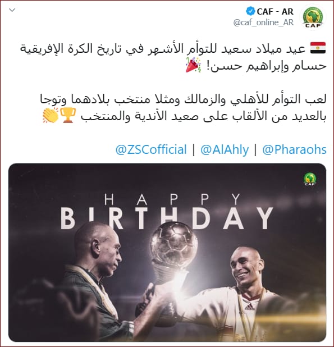Click the clapping hands emoji
334x347 pixels.
pos(51,115)
